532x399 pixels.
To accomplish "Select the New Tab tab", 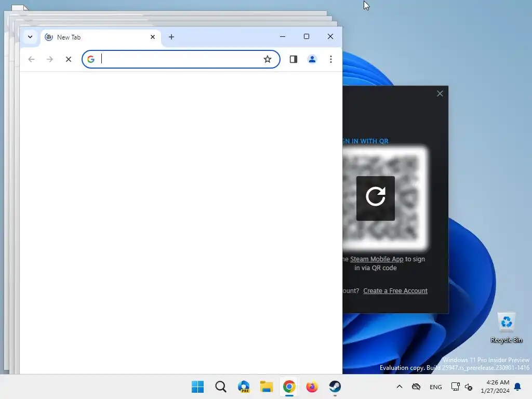I will 100,37.
